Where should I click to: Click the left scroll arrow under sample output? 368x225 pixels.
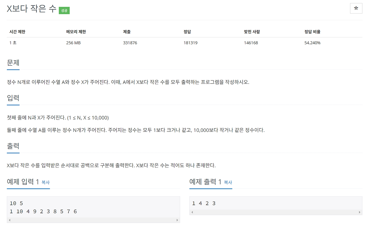pos(192,212)
